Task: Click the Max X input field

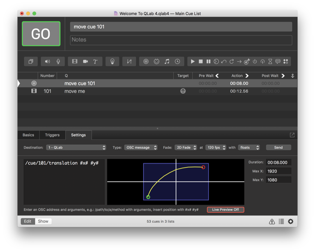Action: 278,171
